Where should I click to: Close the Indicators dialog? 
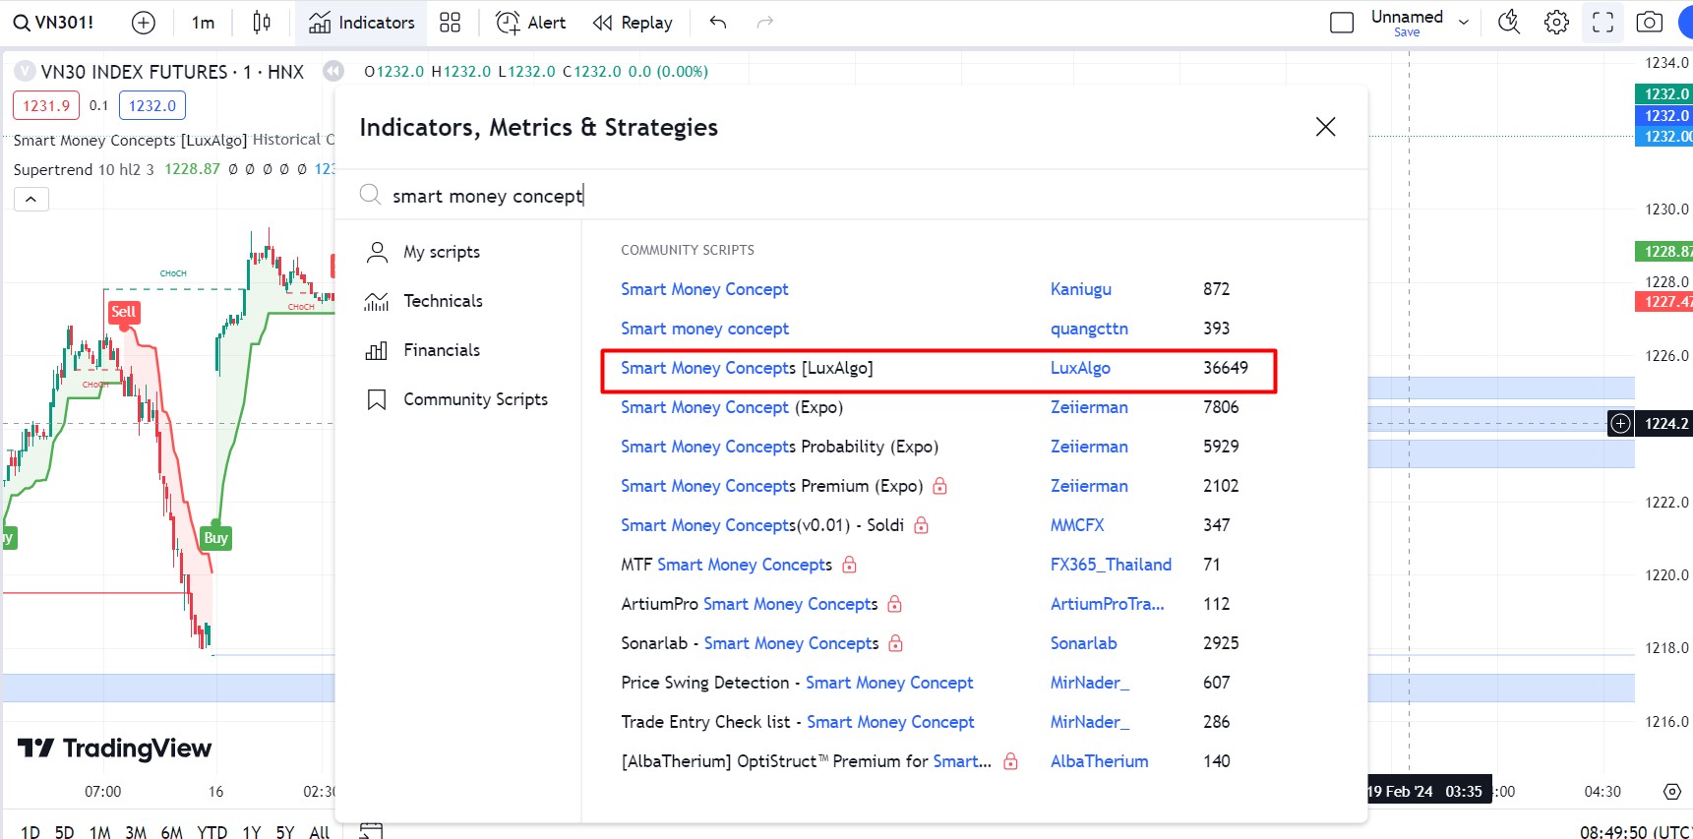click(x=1325, y=127)
